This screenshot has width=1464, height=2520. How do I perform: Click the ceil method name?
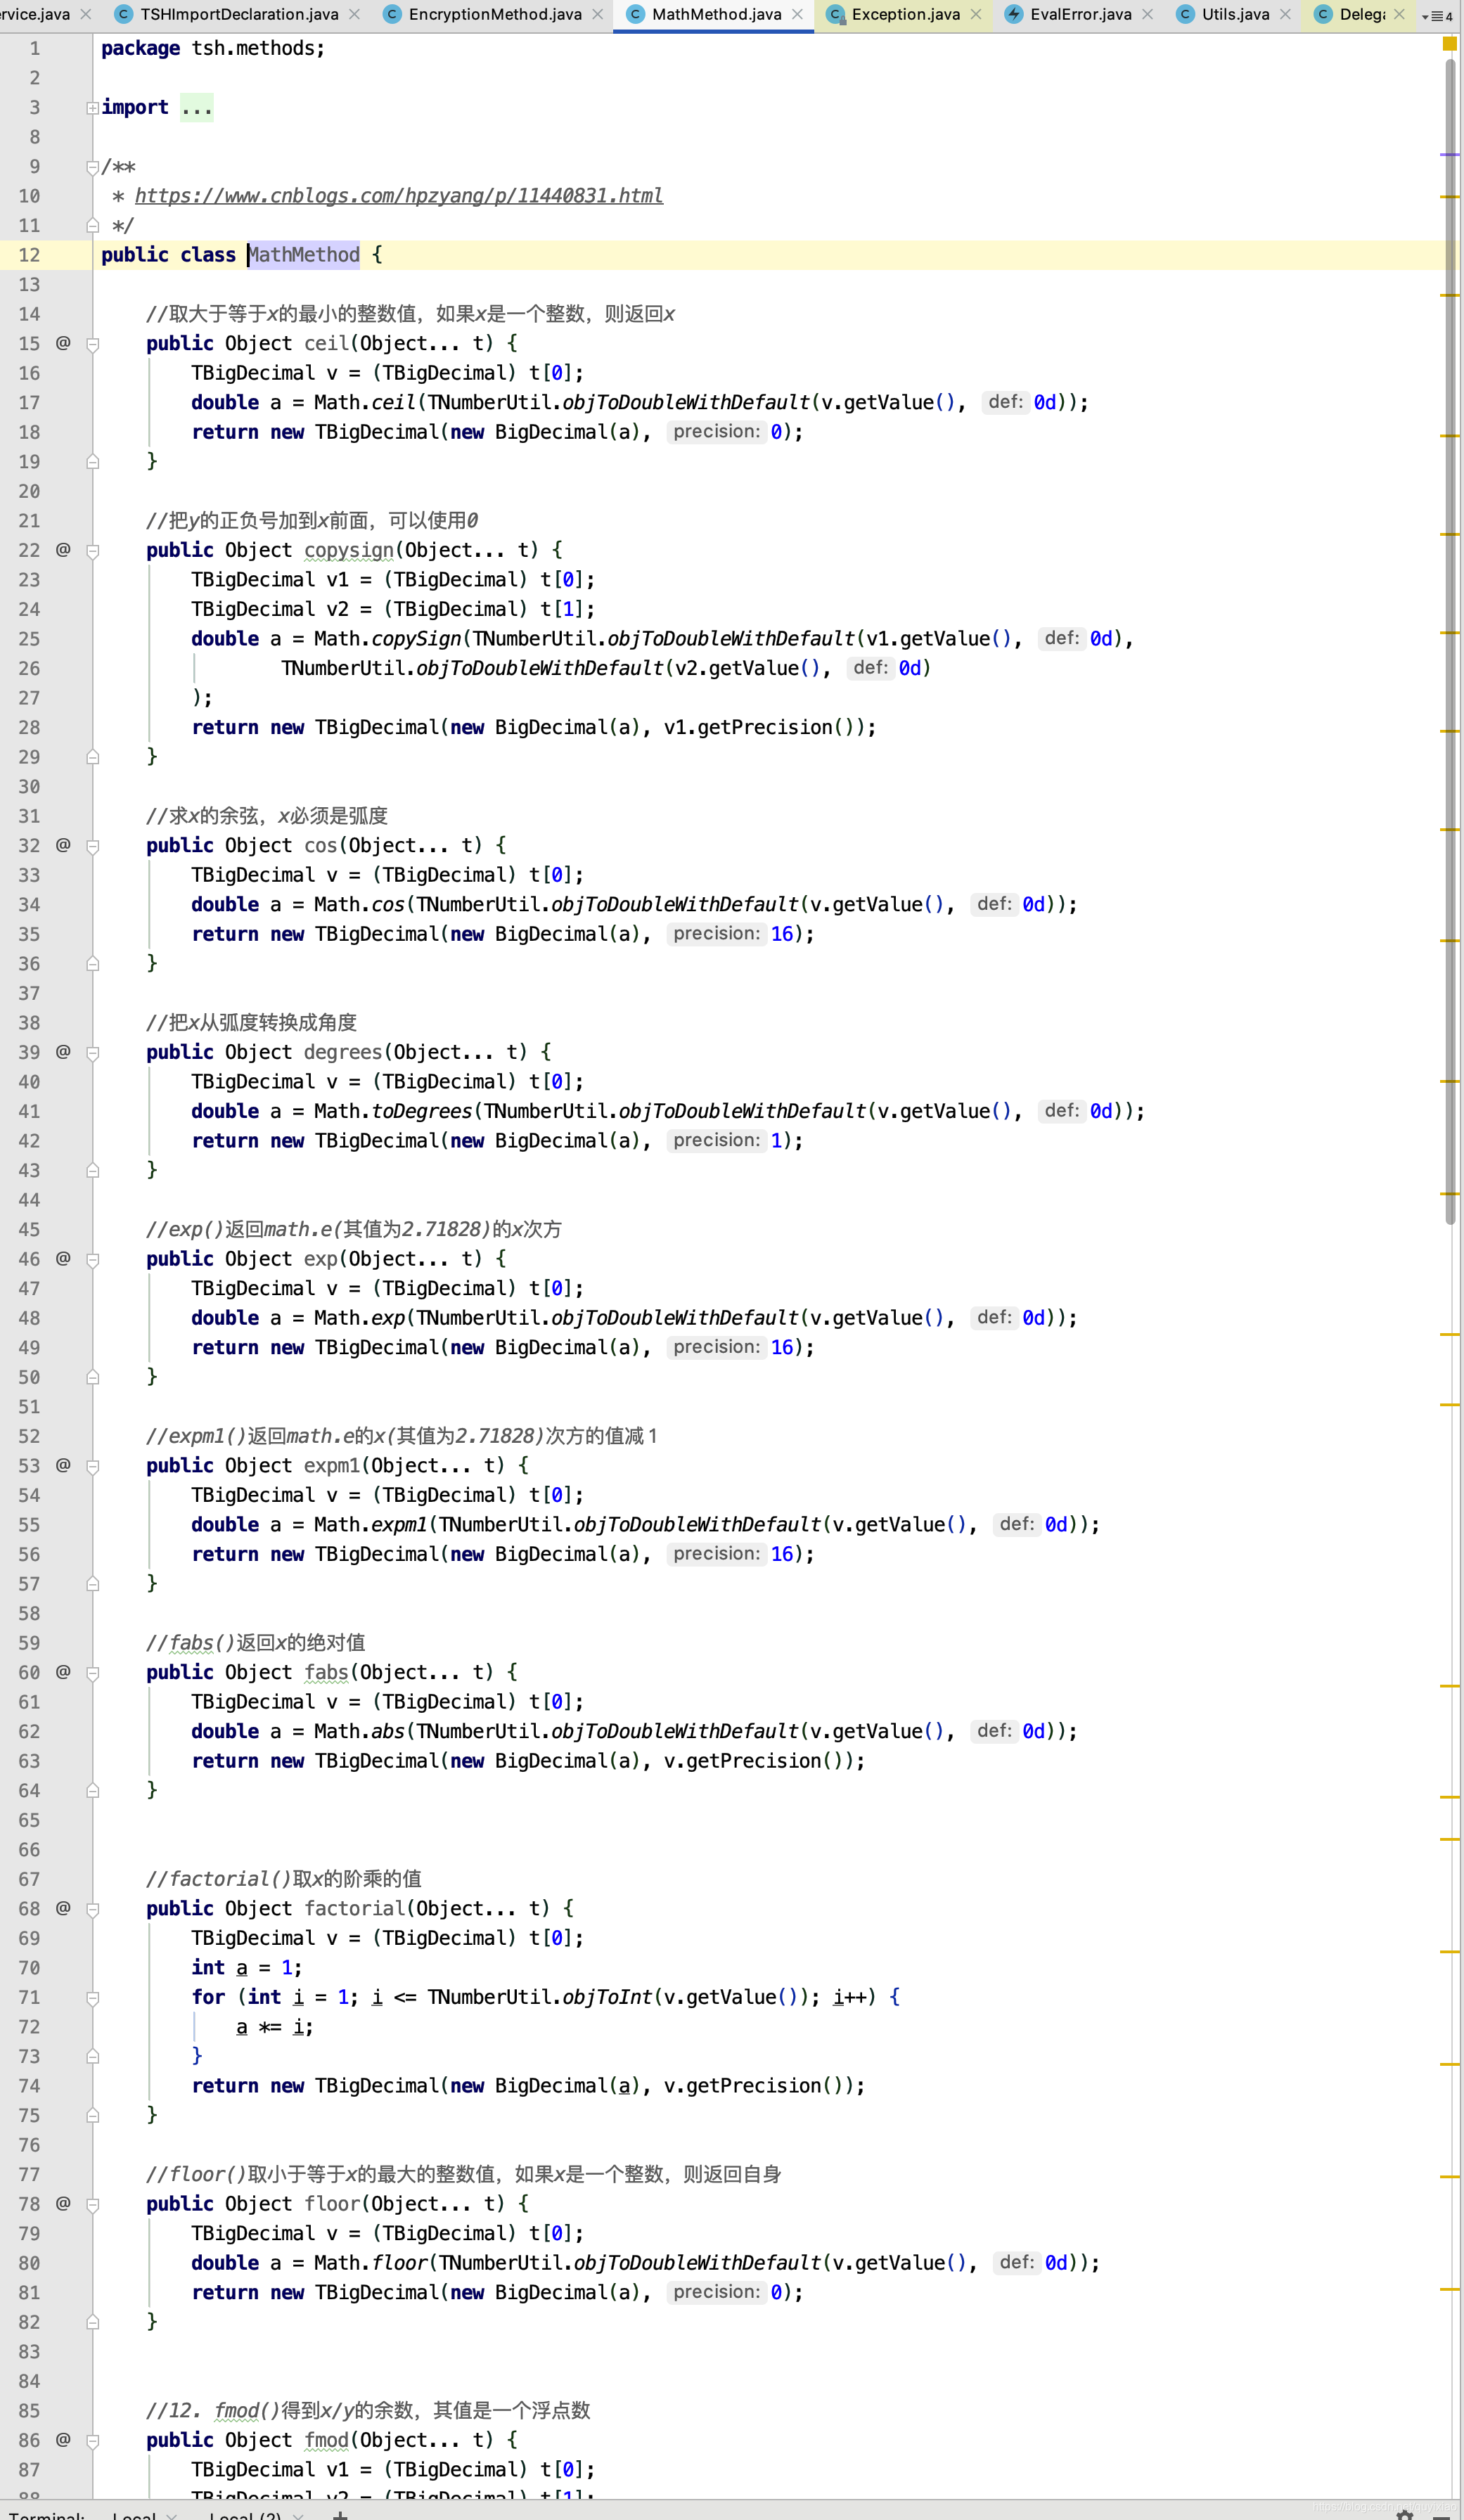click(x=326, y=343)
